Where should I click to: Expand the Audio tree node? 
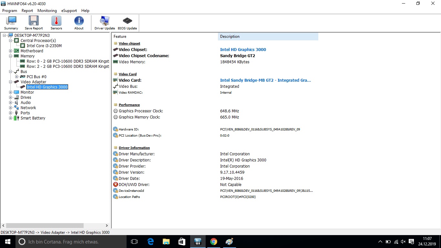[10, 103]
